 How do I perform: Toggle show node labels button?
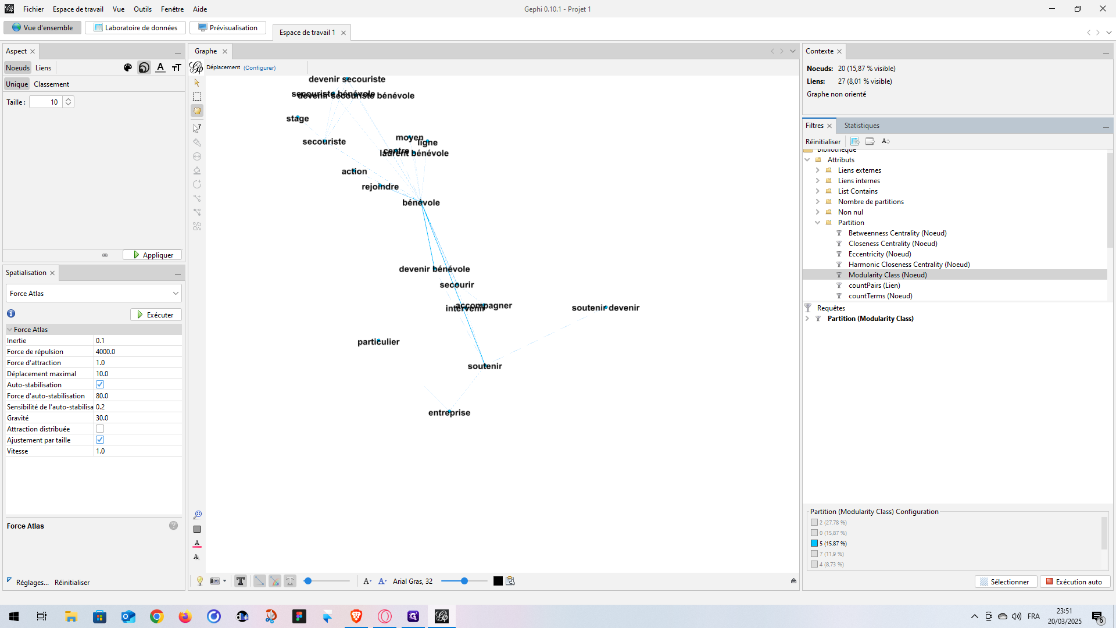[x=241, y=581]
